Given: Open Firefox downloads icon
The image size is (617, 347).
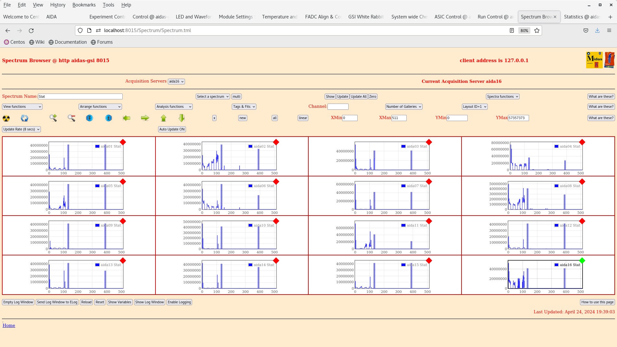Looking at the screenshot, I should [597, 30].
